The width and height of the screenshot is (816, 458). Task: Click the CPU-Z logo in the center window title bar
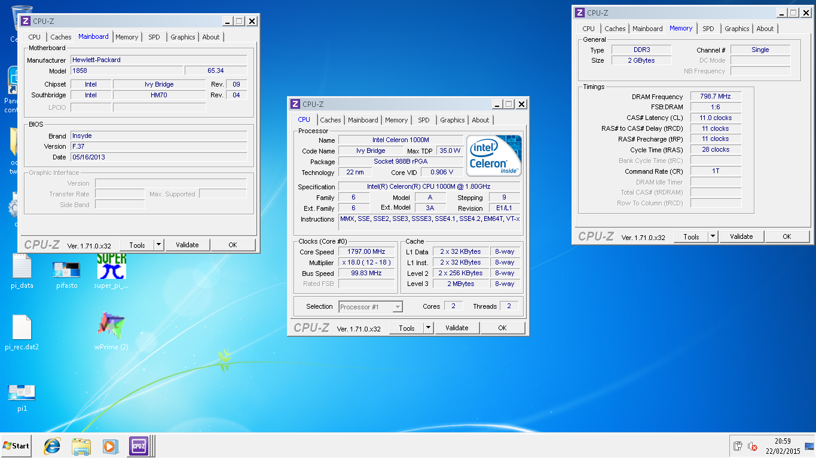295,104
